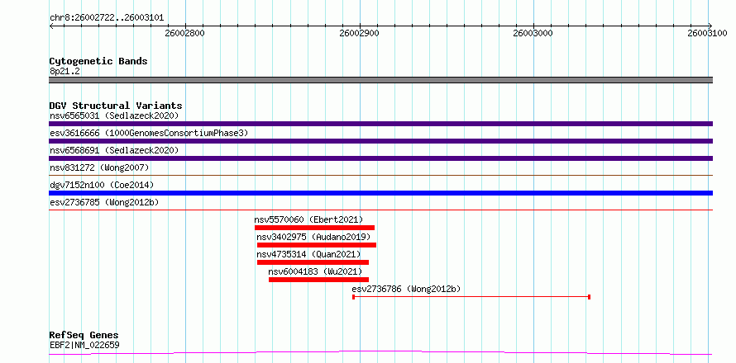Select the red bar under nsv6004183
This screenshot has width=736, height=363.
coord(318,280)
